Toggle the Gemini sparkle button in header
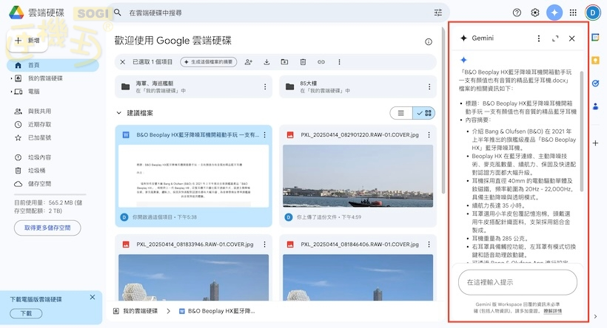 pyautogui.click(x=554, y=13)
